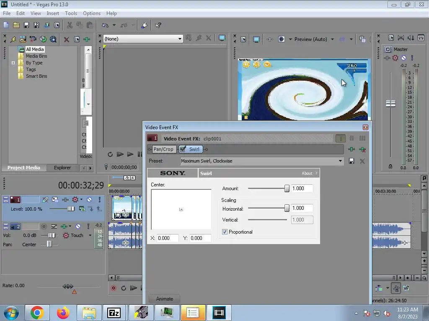The width and height of the screenshot is (429, 321).
Task: Expand the Split Screen View dropdown arrow
Action: point(290,39)
